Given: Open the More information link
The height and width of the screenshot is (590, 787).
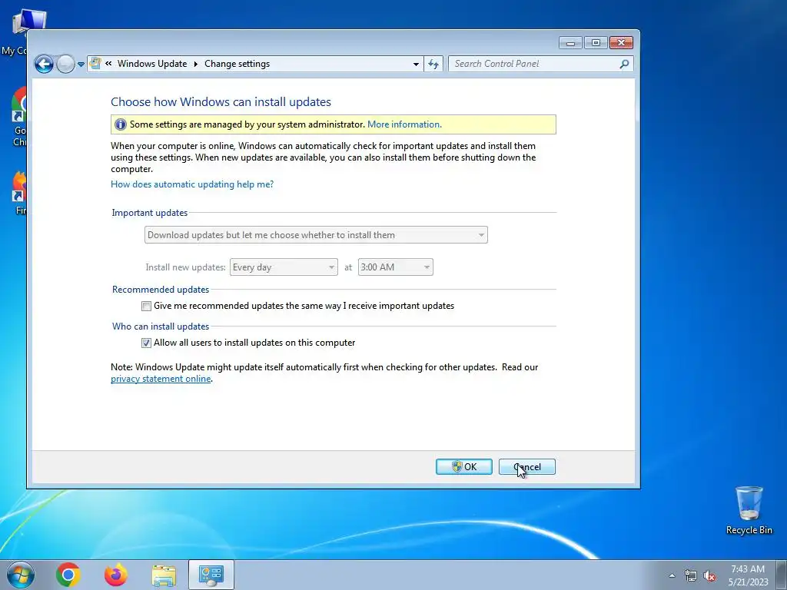Looking at the screenshot, I should (404, 124).
